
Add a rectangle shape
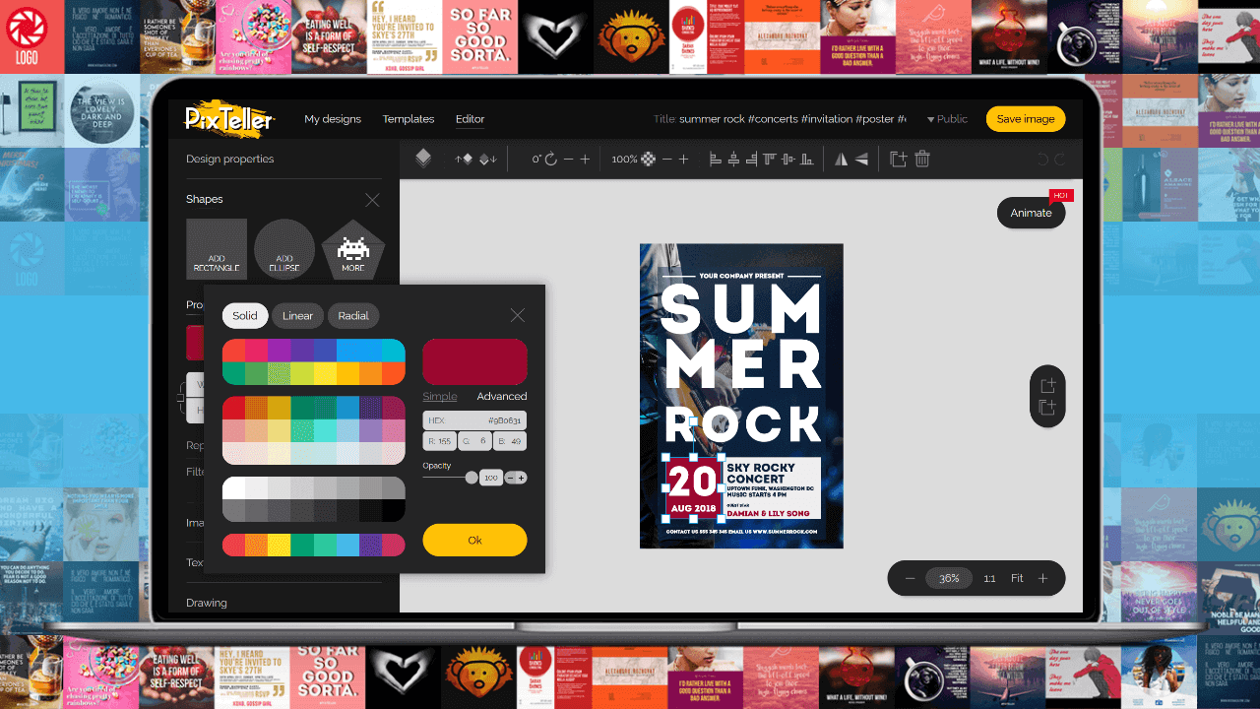[217, 249]
